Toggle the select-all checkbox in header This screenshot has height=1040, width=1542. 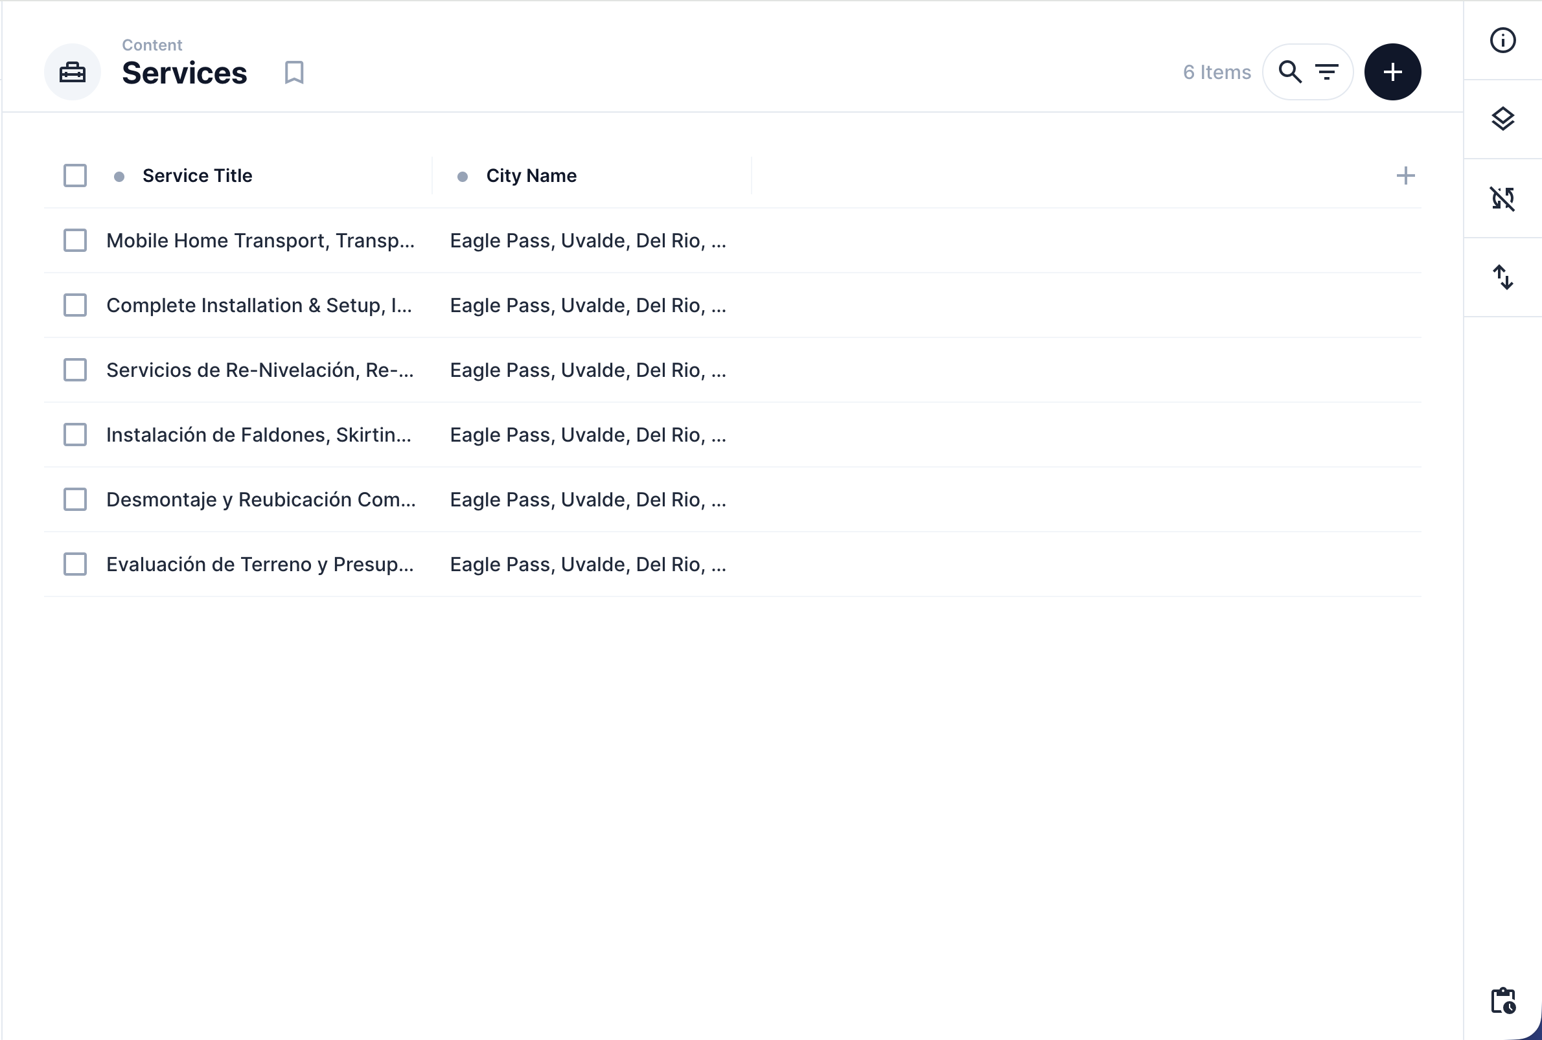pos(75,175)
